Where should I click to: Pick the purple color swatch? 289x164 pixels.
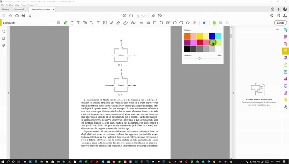coord(187,43)
